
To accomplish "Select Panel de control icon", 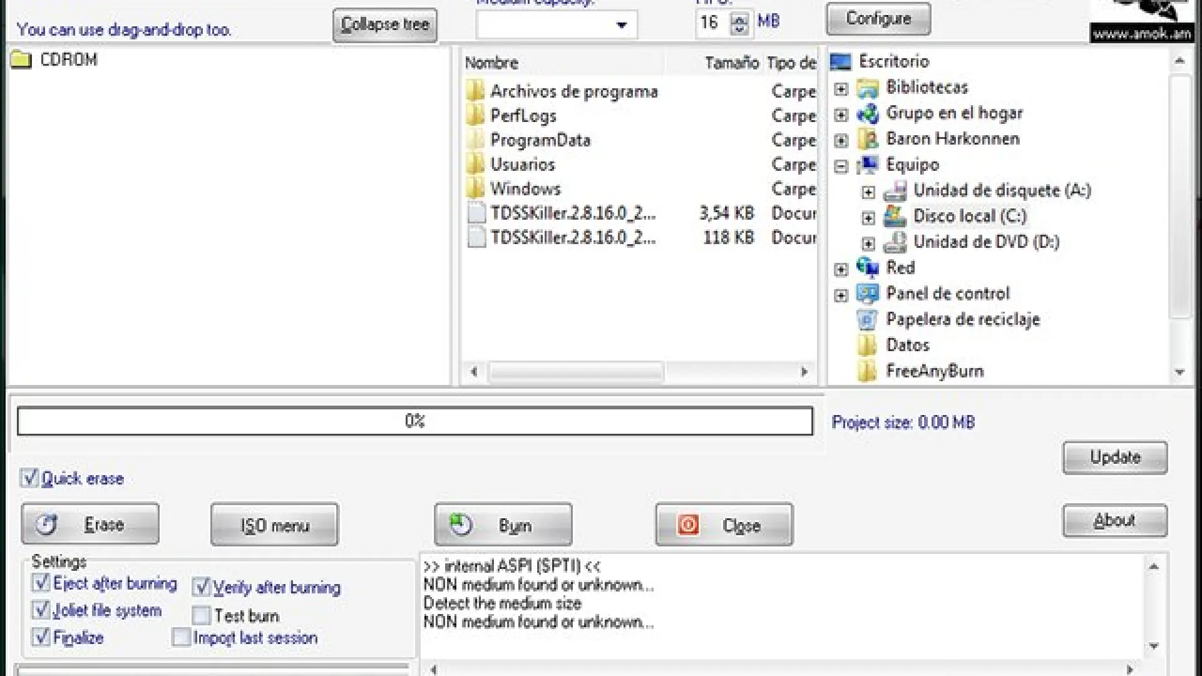I will pyautogui.click(x=867, y=294).
